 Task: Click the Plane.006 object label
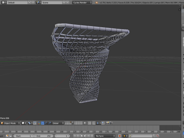5,118
